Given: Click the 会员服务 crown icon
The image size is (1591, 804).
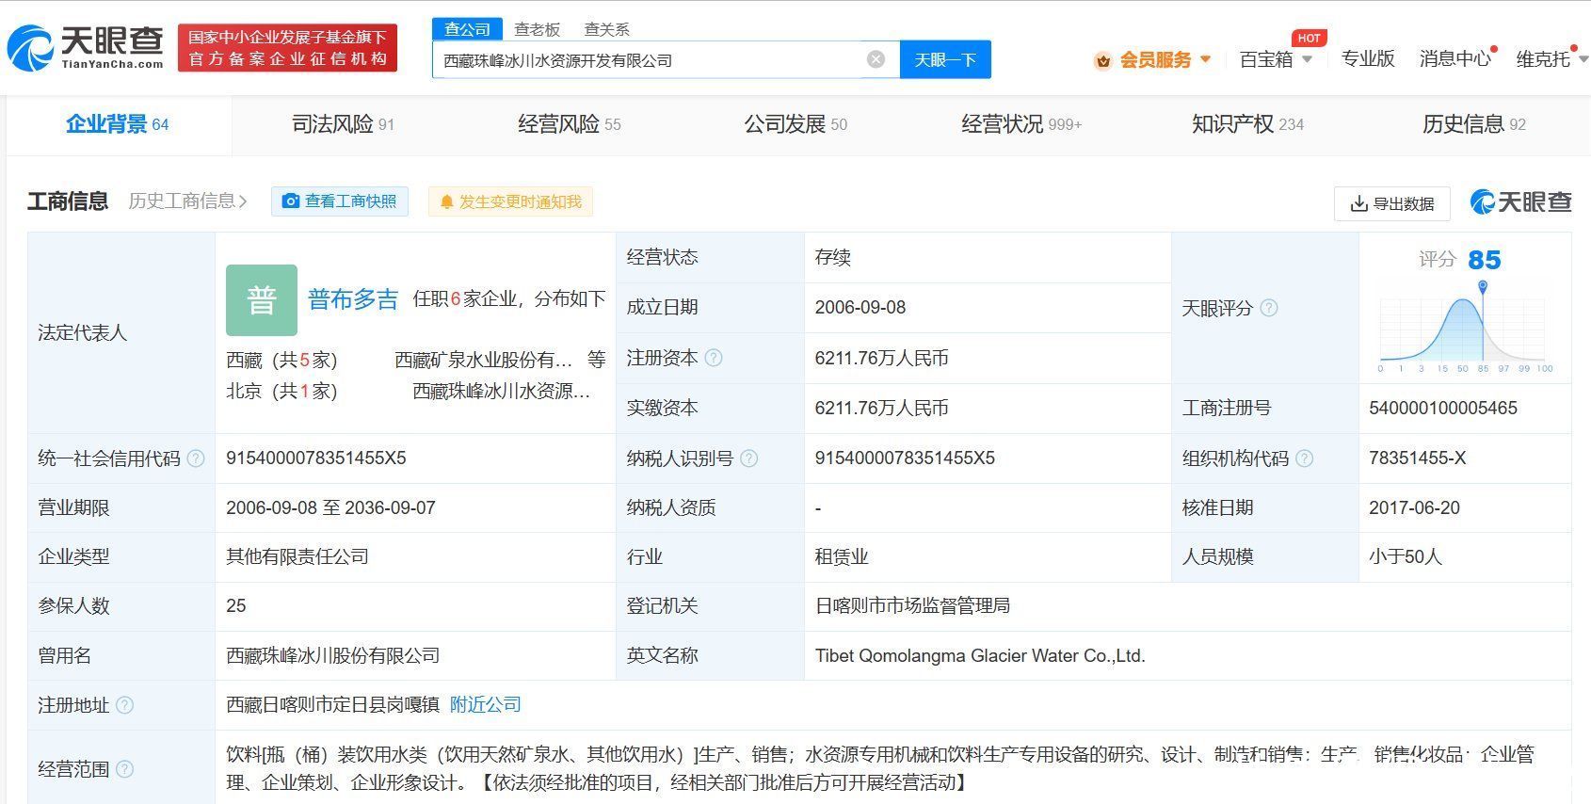Looking at the screenshot, I should 1102,60.
